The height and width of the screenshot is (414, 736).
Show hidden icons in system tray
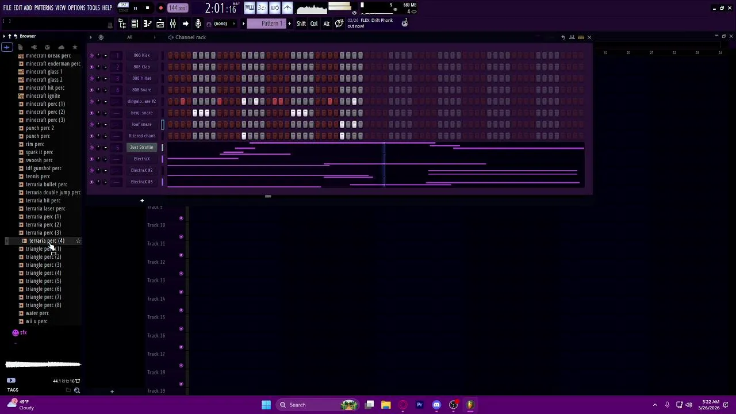[655, 405]
